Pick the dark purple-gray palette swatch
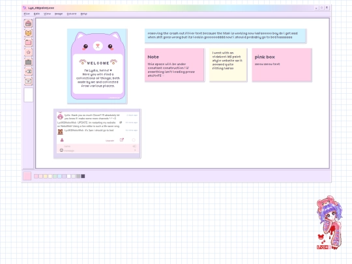Screen dimensions: 352x264 pos(83,177)
